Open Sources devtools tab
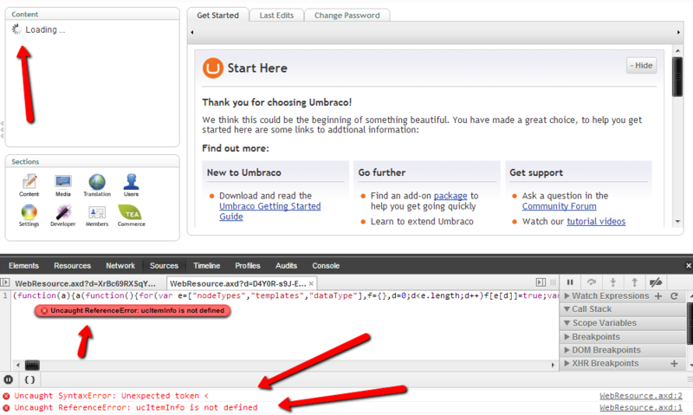The height and width of the screenshot is (415, 693). click(164, 266)
